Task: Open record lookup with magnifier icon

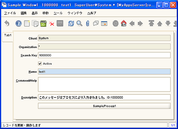Action: pyautogui.click(x=79, y=23)
